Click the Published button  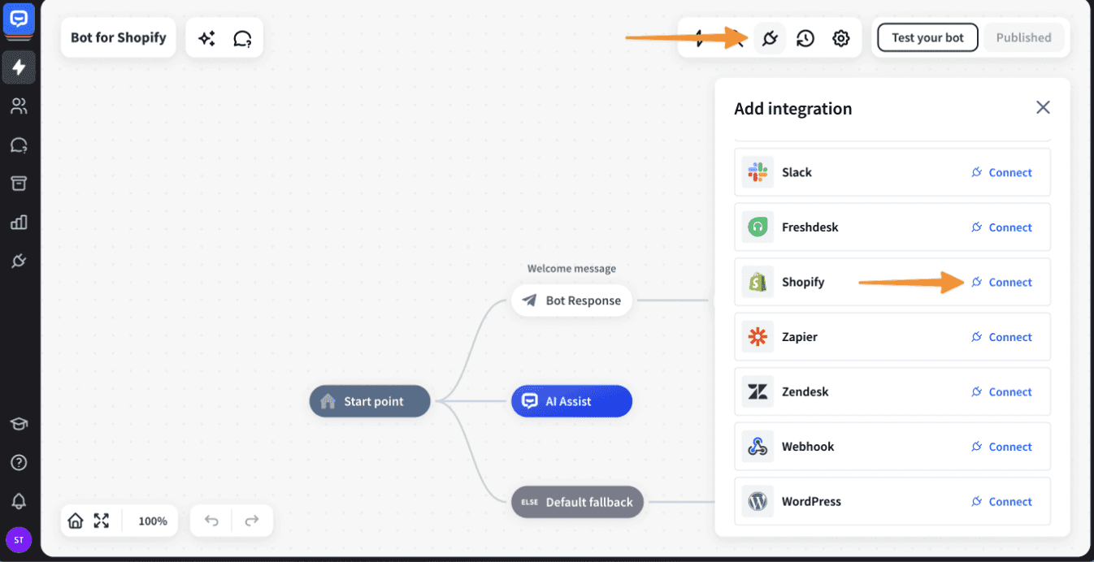(1023, 37)
